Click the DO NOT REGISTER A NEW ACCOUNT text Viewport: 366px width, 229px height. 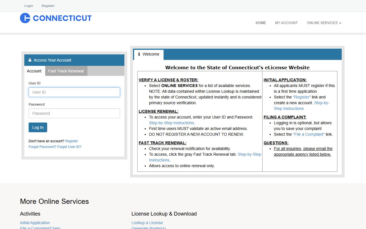196,134
